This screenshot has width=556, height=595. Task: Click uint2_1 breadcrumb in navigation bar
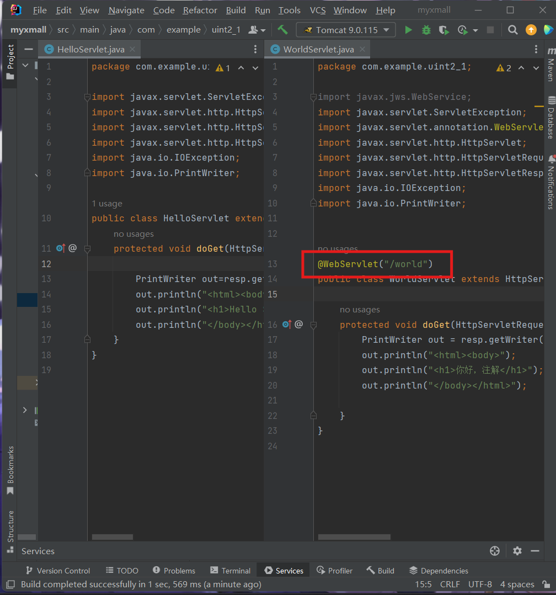click(x=226, y=30)
